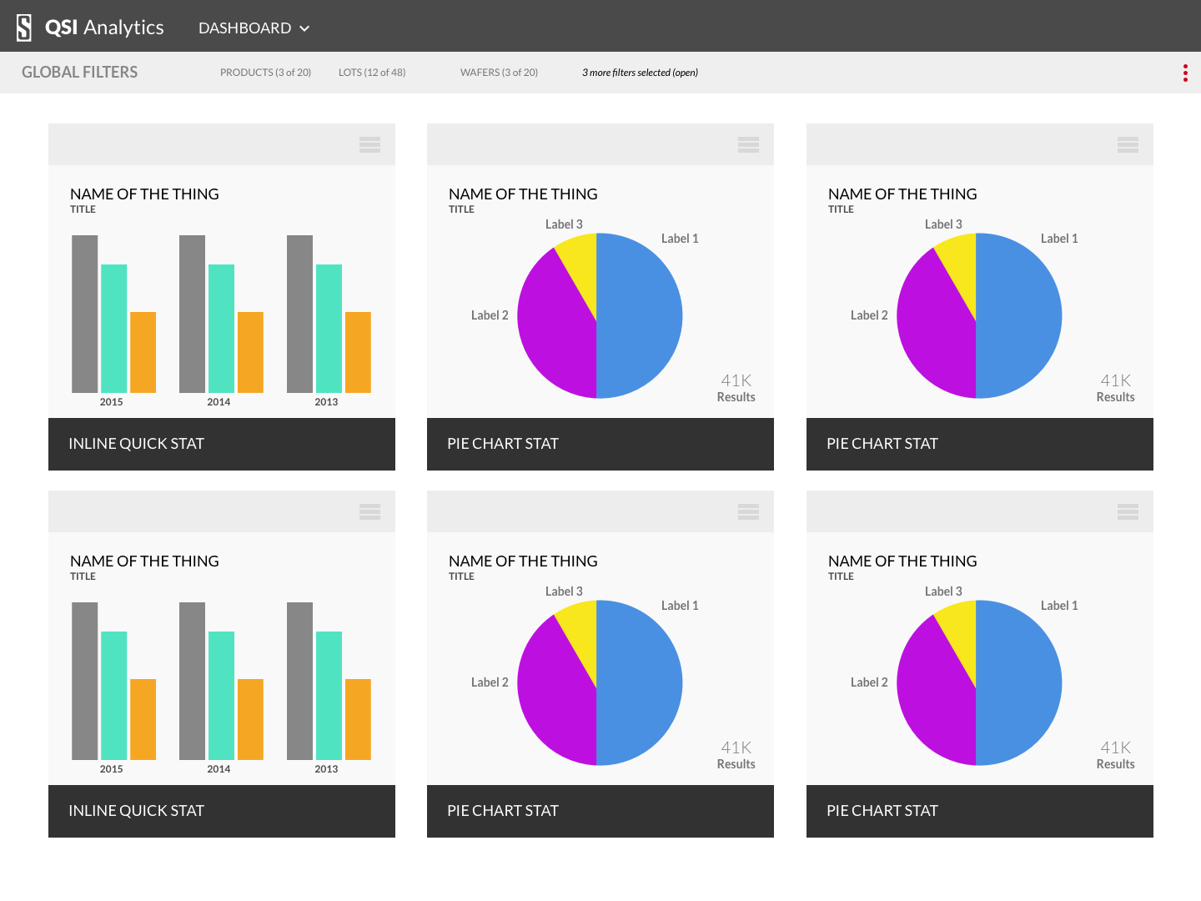
Task: Click the top-left INLINE QUICK STAT footer
Action: point(221,444)
